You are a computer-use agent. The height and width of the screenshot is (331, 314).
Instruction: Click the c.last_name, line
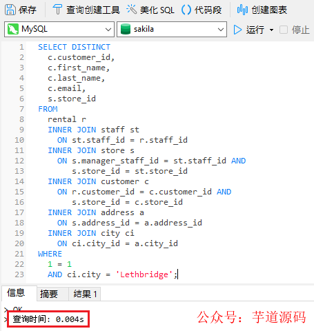click(76, 78)
